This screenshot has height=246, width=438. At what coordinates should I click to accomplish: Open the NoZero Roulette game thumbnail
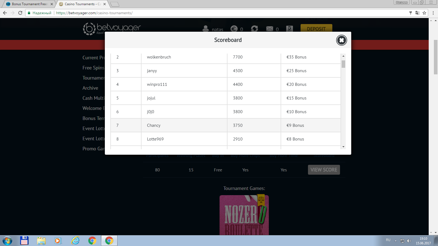244,215
